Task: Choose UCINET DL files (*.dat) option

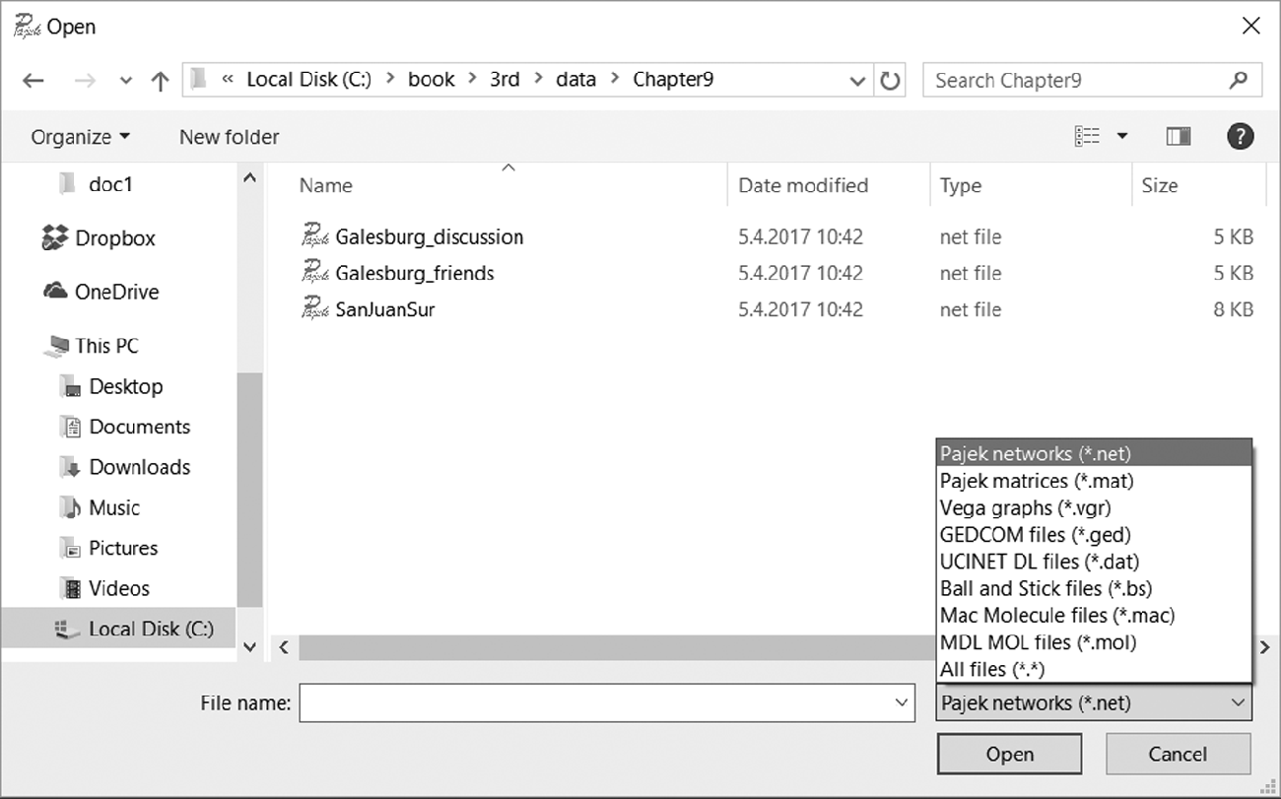Action: 1094,562
